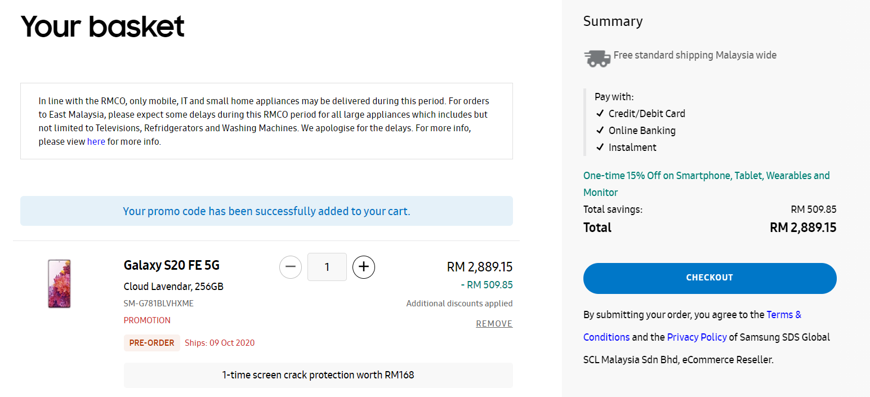Click the Instalment checkmark
This screenshot has height=397, width=870.
[x=600, y=148]
